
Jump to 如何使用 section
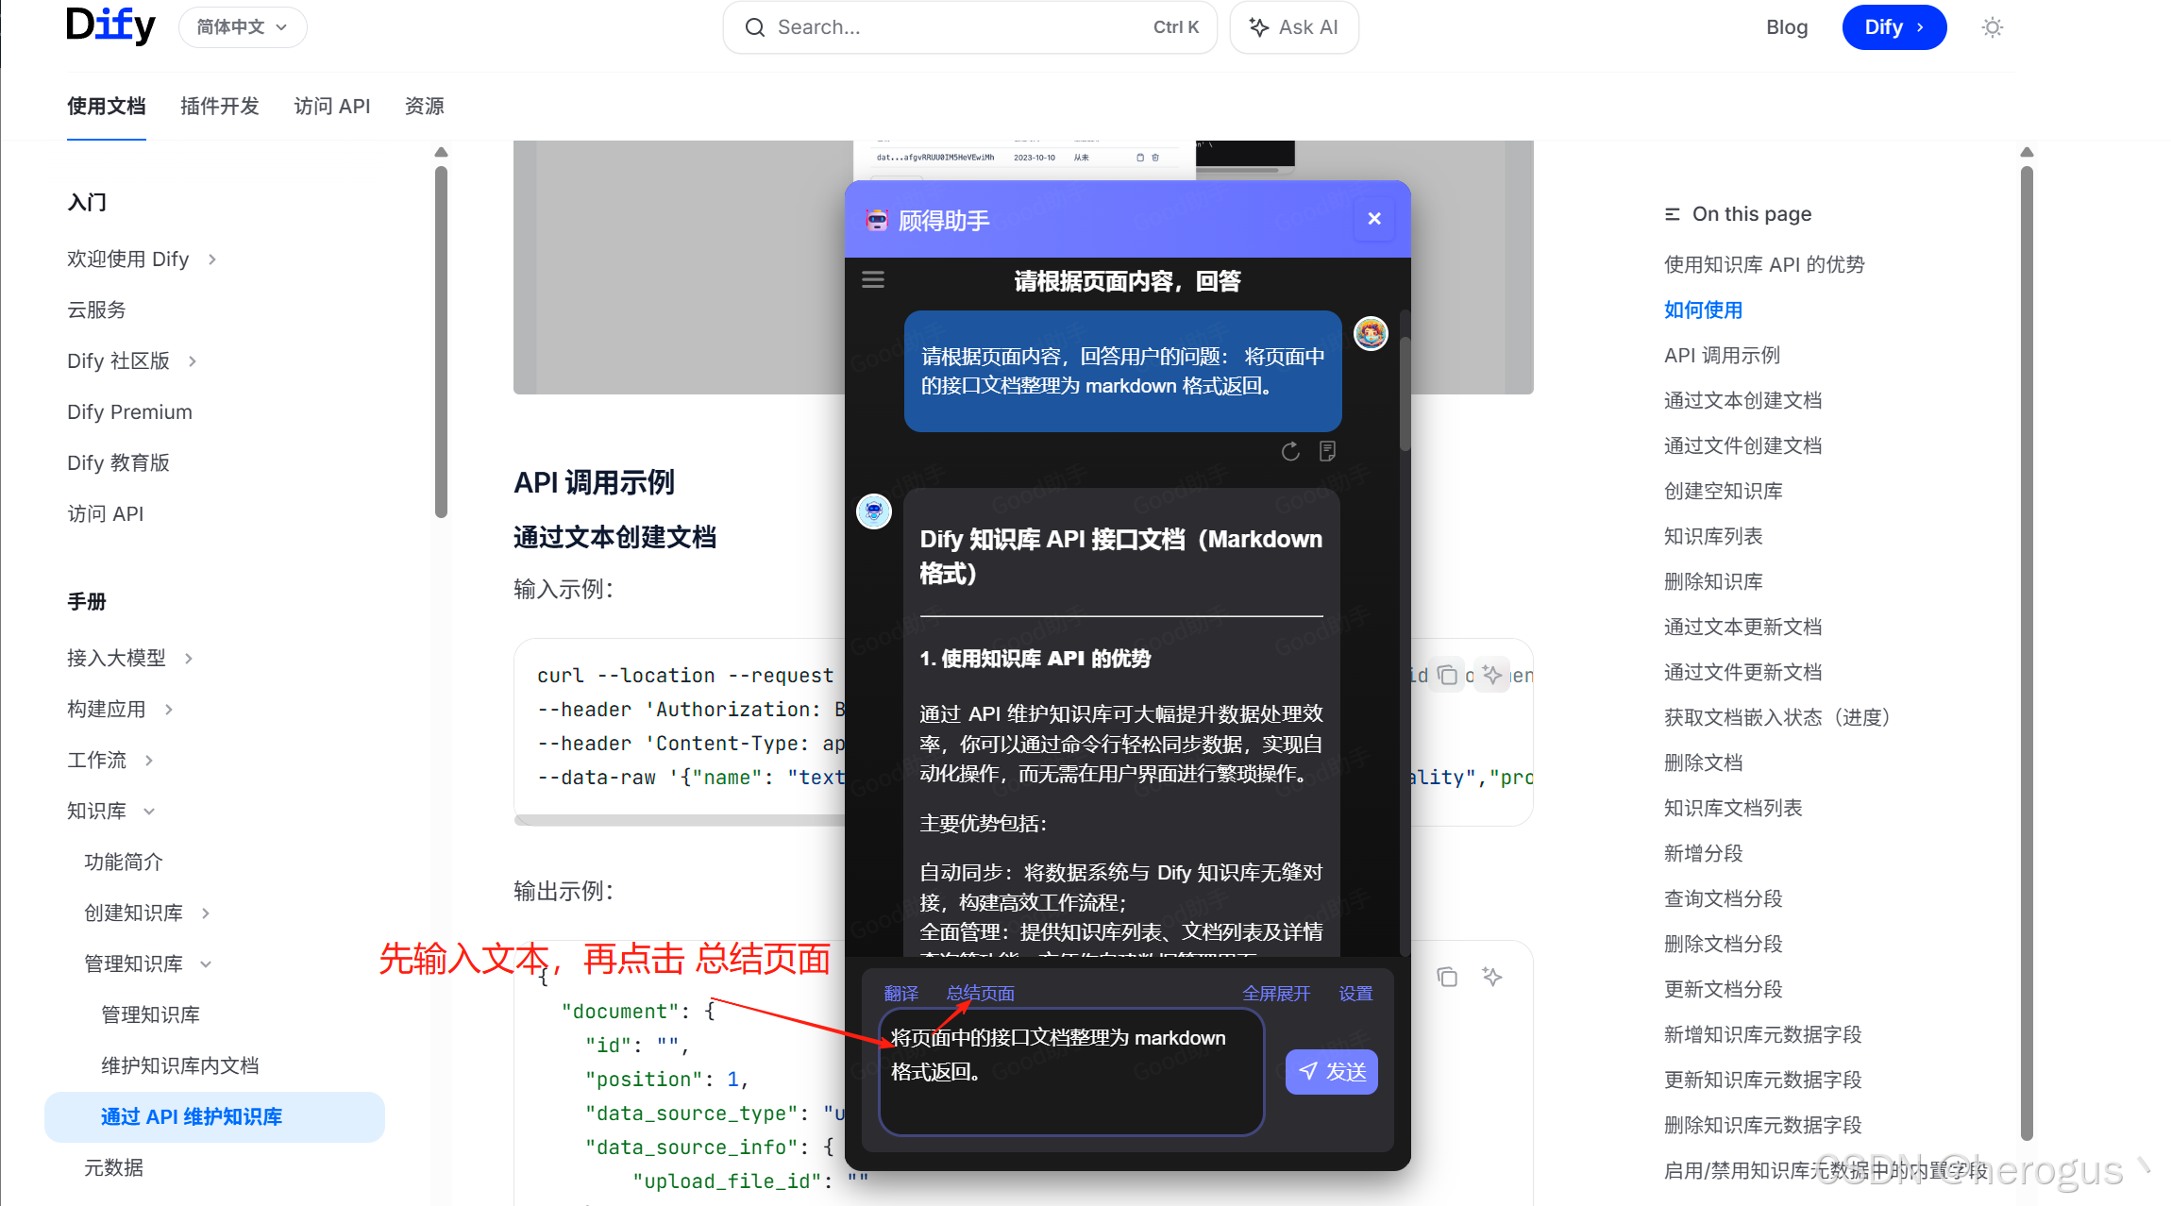(x=1703, y=310)
